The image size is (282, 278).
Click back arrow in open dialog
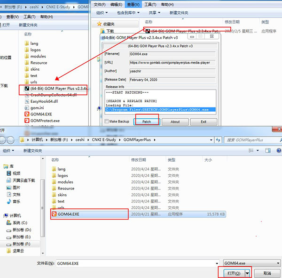pos(2,140)
